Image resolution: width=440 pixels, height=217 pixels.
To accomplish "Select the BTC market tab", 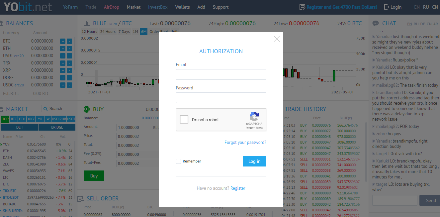I will click(14, 119).
